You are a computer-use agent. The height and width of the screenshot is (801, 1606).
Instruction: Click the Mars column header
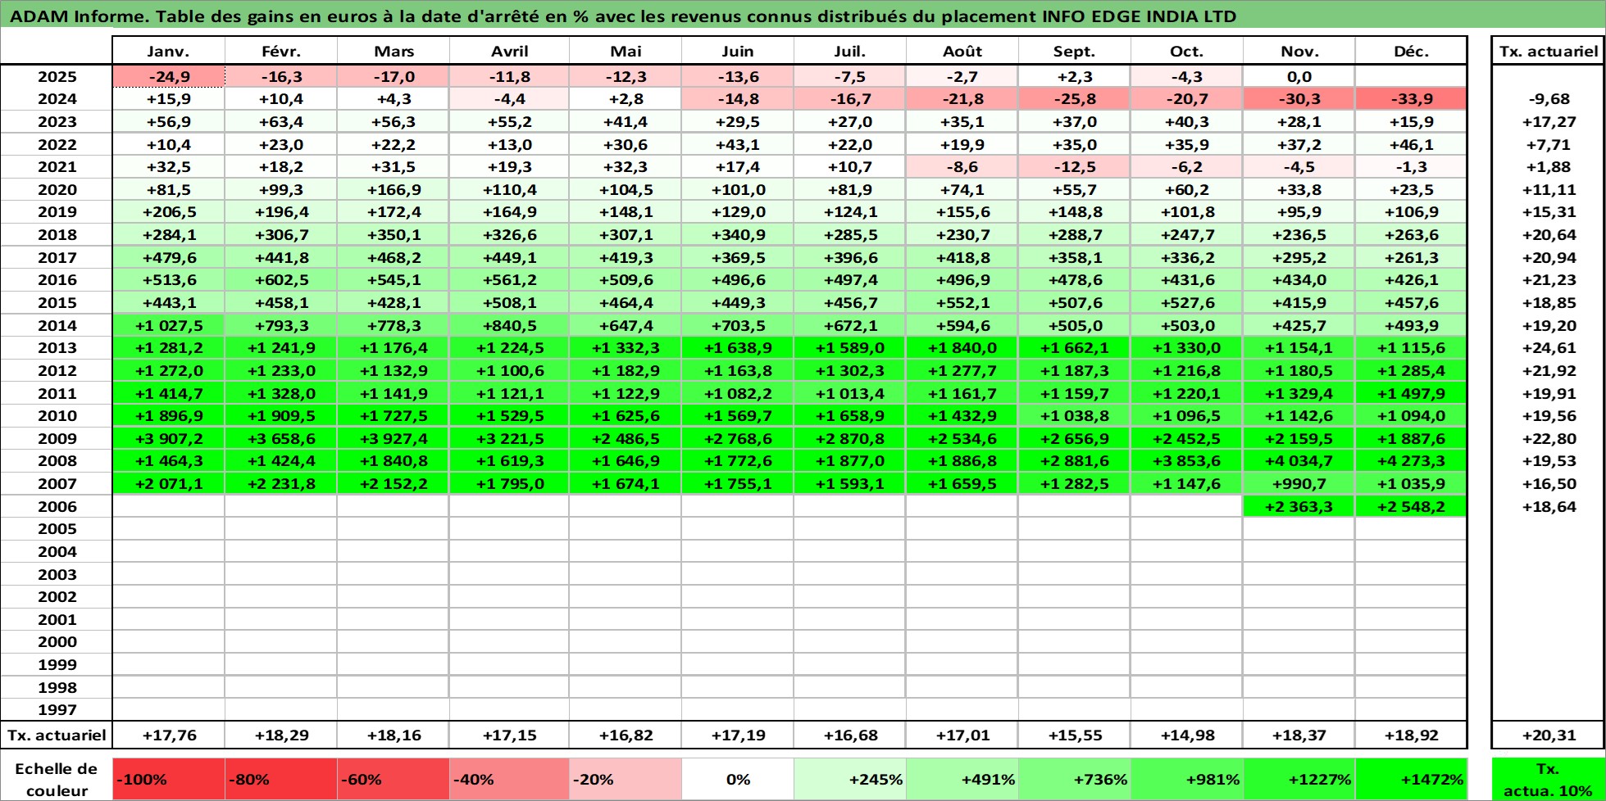pos(394,51)
